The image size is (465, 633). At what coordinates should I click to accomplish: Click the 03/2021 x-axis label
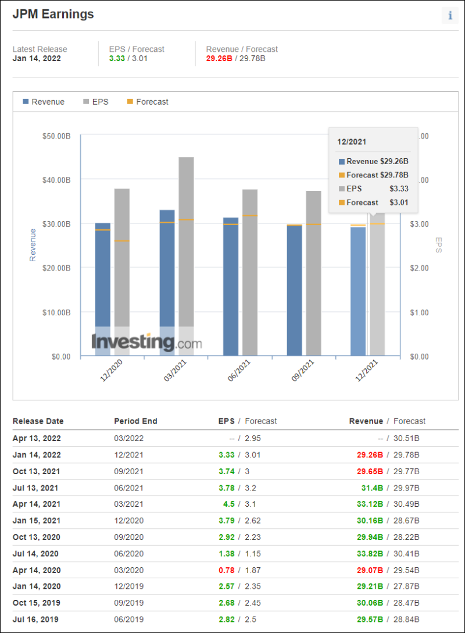175,371
